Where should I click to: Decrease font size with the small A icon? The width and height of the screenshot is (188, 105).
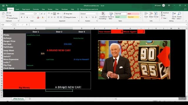coord(44,14)
